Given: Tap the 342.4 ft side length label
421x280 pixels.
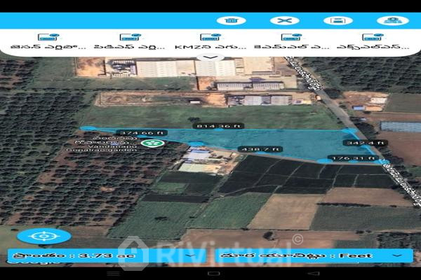Looking at the screenshot, I should tap(363, 143).
